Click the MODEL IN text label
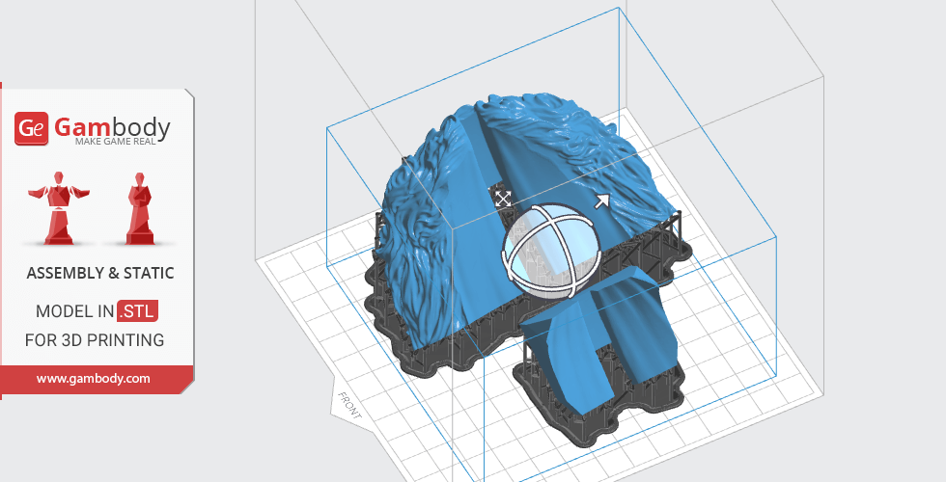The width and height of the screenshot is (946, 482). tap(74, 311)
